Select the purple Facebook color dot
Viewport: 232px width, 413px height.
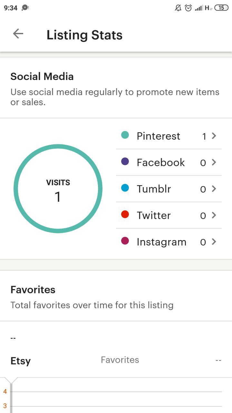click(125, 162)
